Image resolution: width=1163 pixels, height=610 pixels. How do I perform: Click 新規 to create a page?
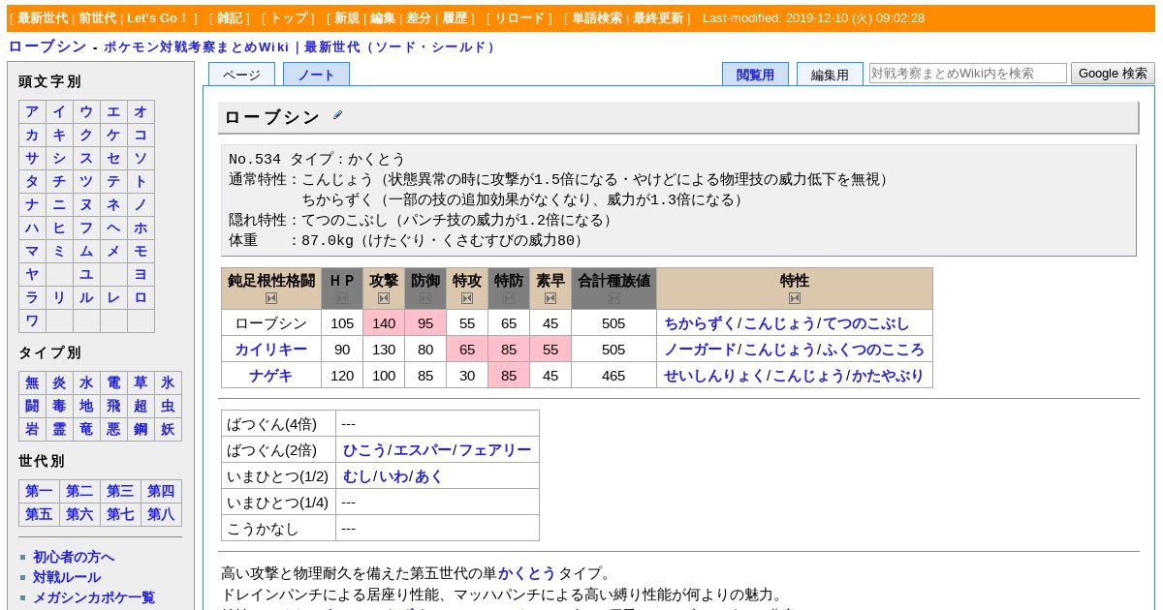(347, 18)
